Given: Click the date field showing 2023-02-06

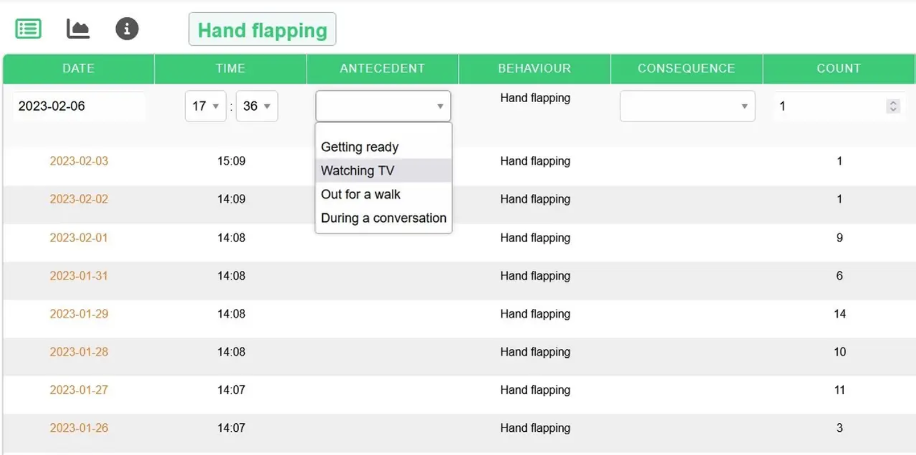Looking at the screenshot, I should click(79, 106).
